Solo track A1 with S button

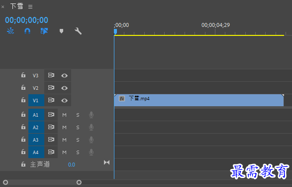pyautogui.click(x=78, y=115)
